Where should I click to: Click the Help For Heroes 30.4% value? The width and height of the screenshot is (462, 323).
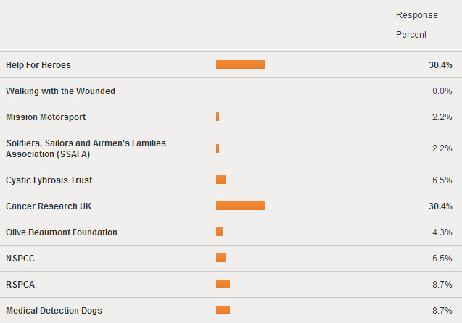point(440,65)
